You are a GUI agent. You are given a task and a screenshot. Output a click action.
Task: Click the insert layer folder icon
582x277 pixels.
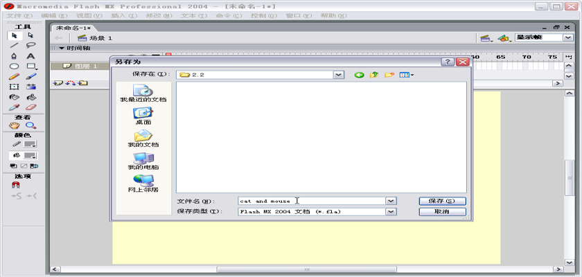(x=82, y=82)
